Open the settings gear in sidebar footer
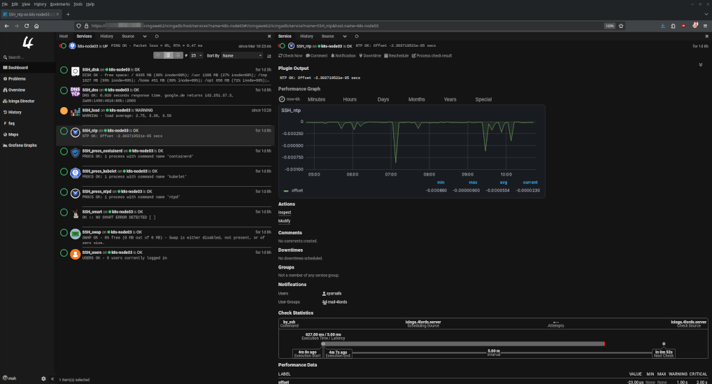Image resolution: width=712 pixels, height=384 pixels. click(43, 378)
